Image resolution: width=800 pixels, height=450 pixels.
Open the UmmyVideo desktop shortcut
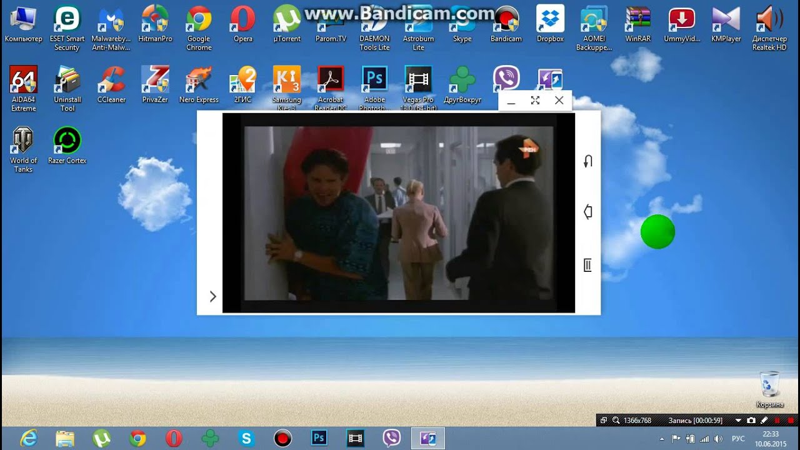pos(682,25)
